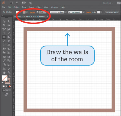This screenshot has height=116, width=121.
Task: Open the Uniform width profile dropdown
Action: [x=66, y=12]
